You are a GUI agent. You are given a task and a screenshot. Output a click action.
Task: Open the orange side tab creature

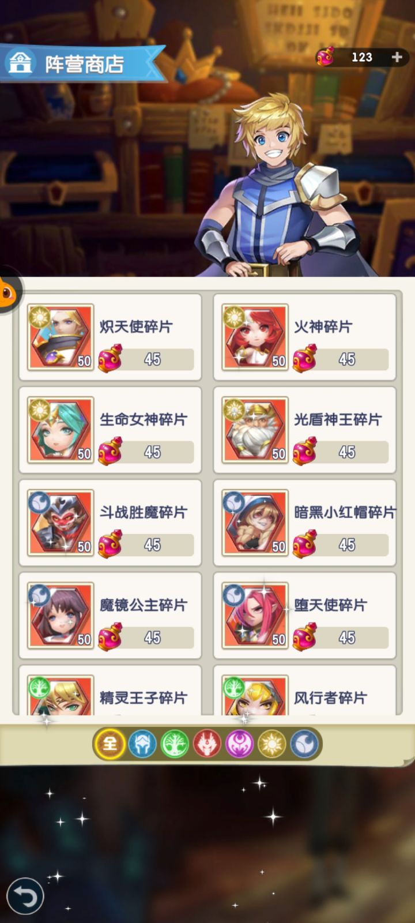click(x=8, y=291)
